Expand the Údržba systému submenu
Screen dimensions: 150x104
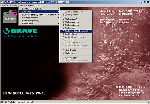(x=39, y=18)
